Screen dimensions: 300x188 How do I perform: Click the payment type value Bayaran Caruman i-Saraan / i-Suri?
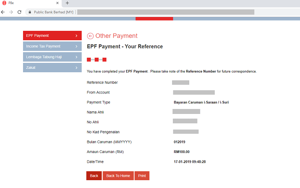coord(201,102)
